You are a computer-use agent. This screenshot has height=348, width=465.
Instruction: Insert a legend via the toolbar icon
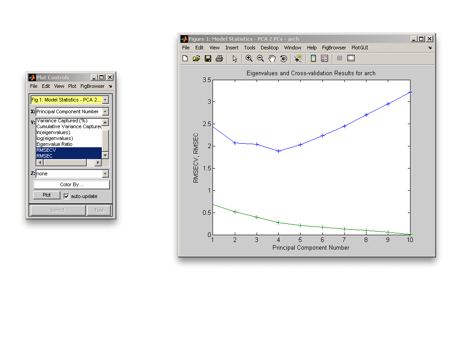pos(324,58)
